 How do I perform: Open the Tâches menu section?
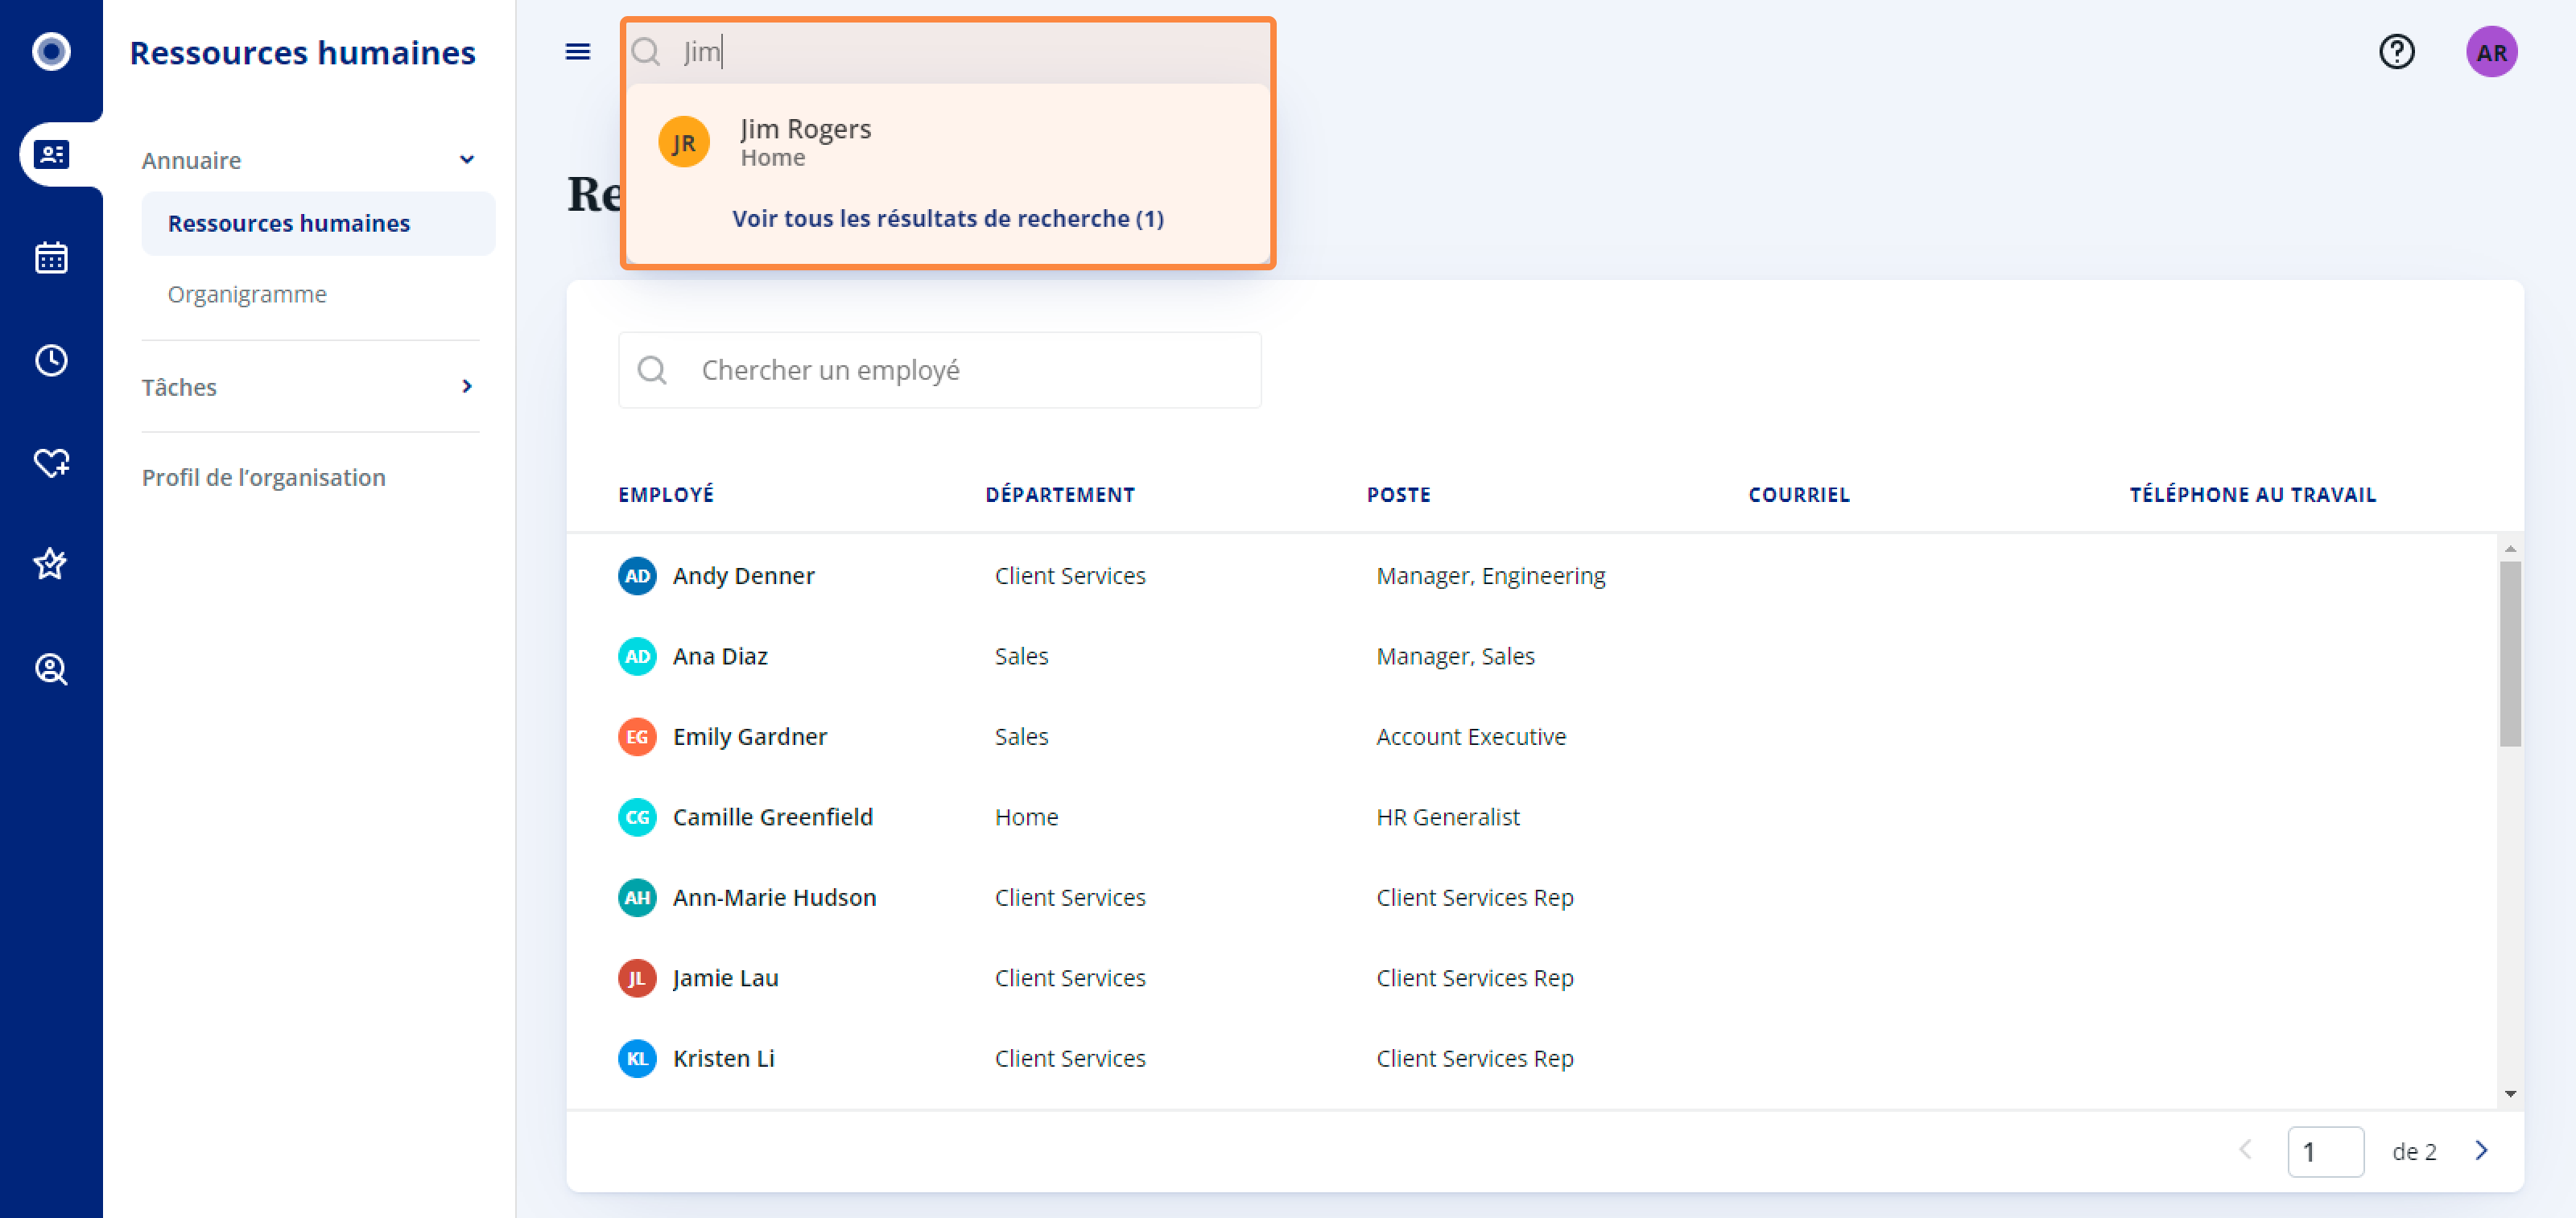tap(310, 387)
